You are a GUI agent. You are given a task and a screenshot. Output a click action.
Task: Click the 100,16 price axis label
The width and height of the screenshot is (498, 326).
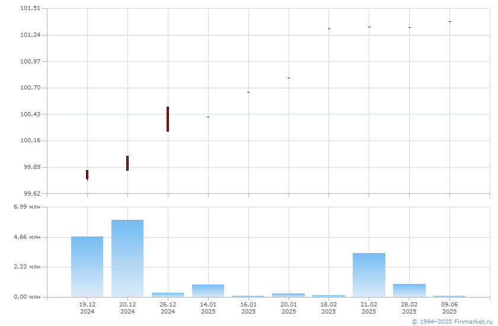point(30,140)
